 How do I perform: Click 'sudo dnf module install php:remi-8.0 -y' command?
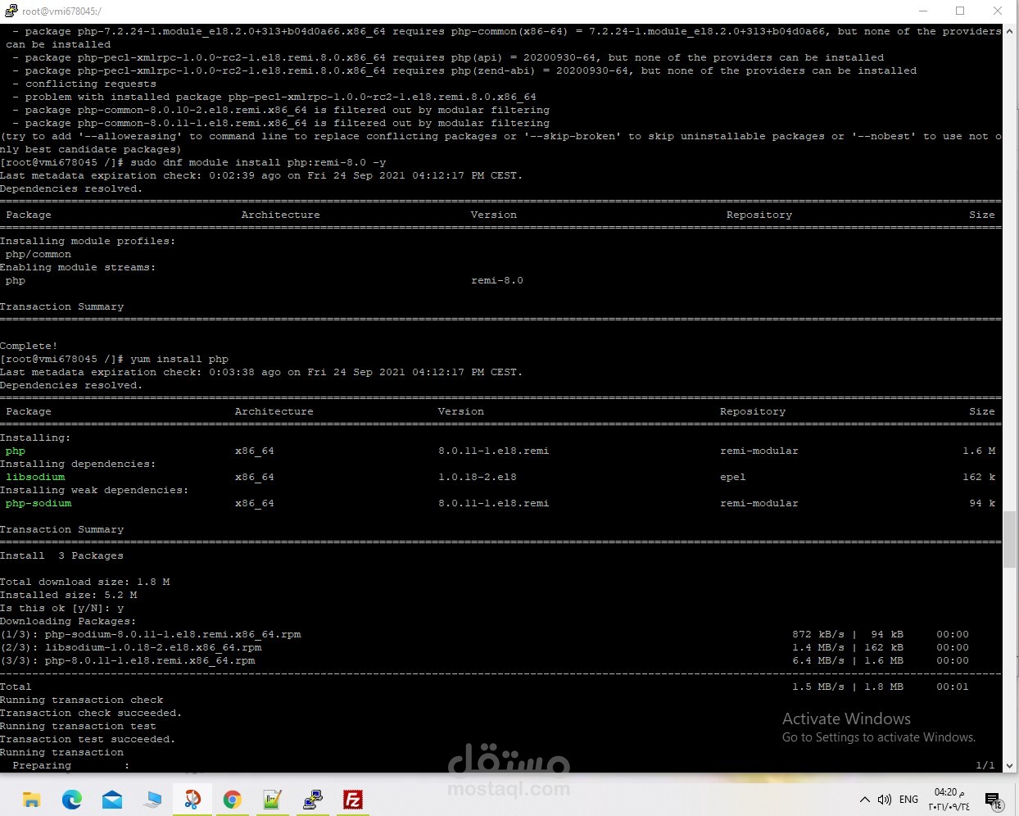click(x=258, y=162)
